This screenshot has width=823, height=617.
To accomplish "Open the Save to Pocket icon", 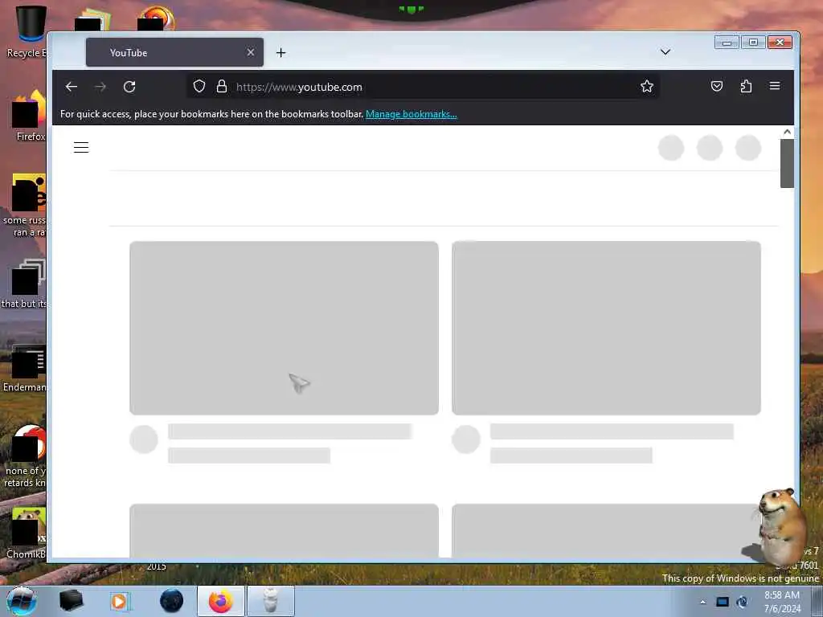I will 716,86.
